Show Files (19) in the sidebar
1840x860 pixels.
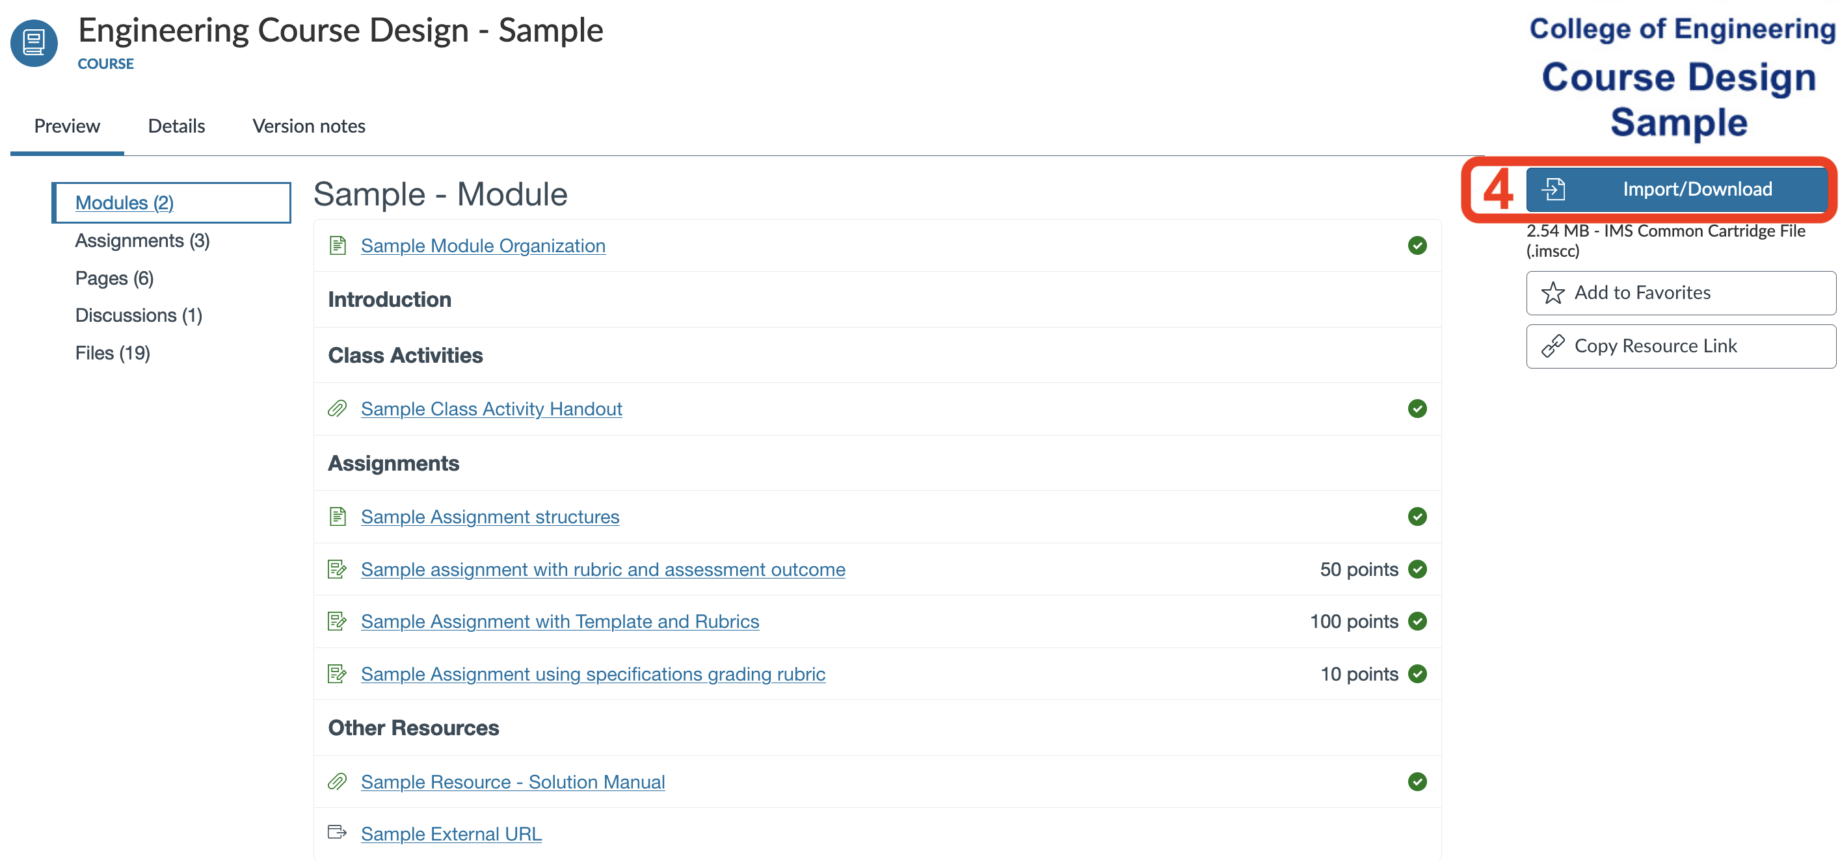point(112,353)
